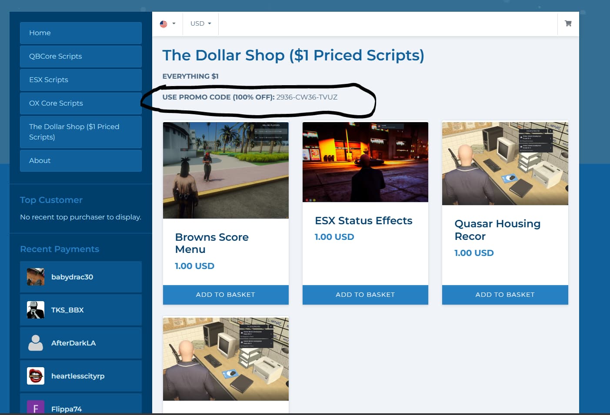Image resolution: width=610 pixels, height=415 pixels.
Task: Add ESX Status Effects to basket
Action: click(365, 295)
